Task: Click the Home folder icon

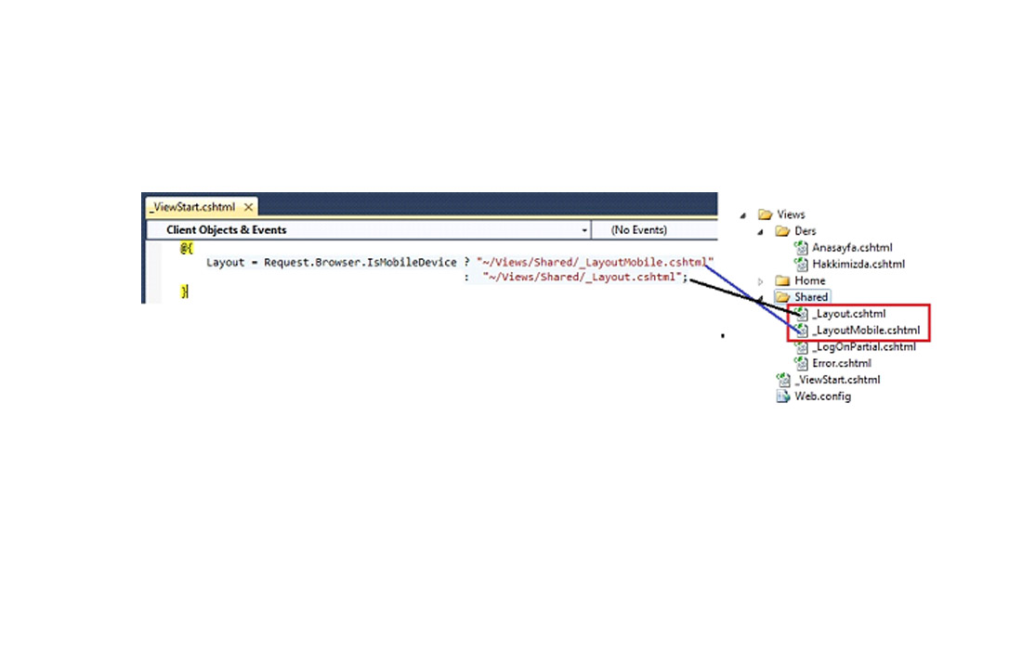Action: coord(782,280)
